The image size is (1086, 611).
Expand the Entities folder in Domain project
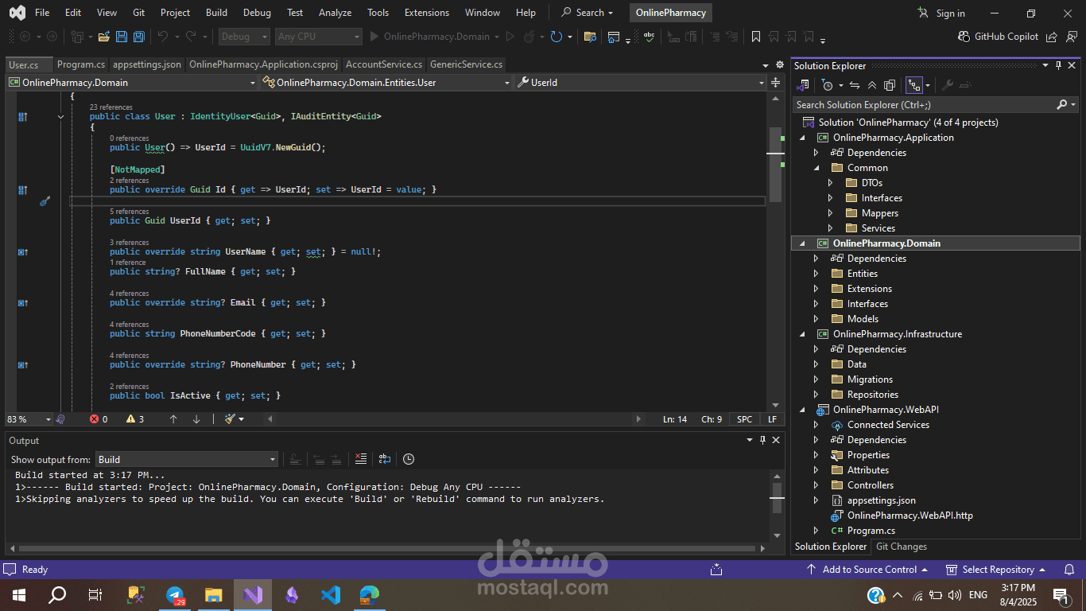[816, 274]
